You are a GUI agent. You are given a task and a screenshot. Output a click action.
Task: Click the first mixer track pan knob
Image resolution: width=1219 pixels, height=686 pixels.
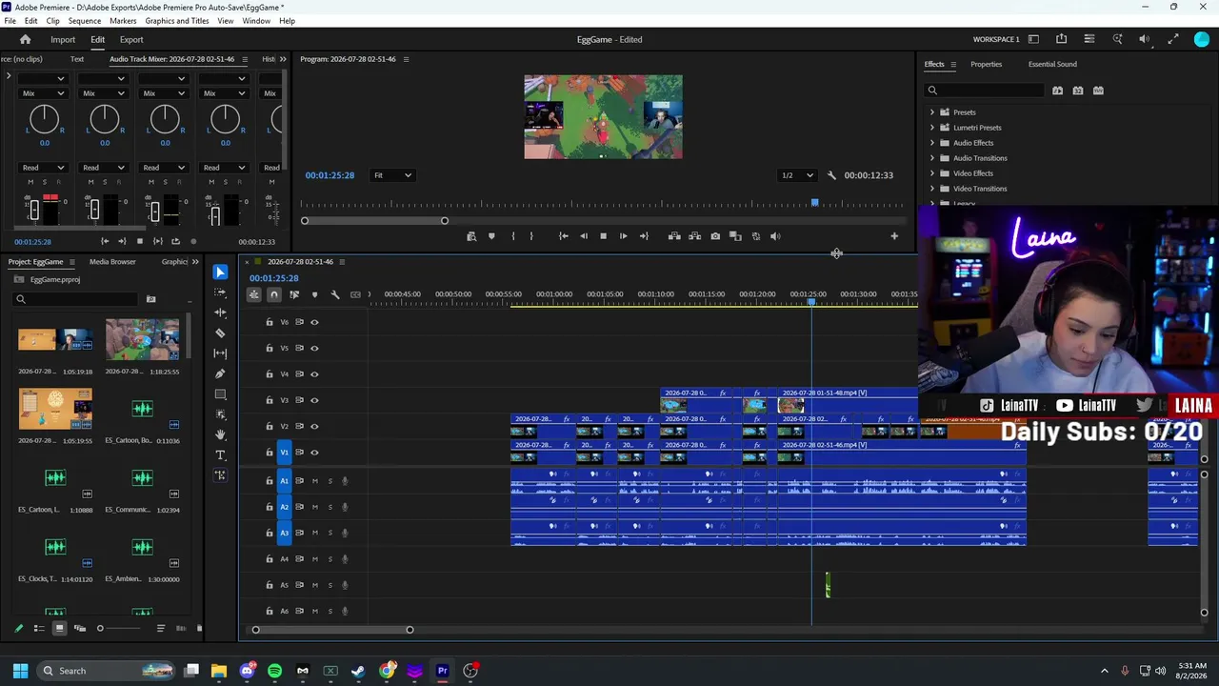(44, 119)
